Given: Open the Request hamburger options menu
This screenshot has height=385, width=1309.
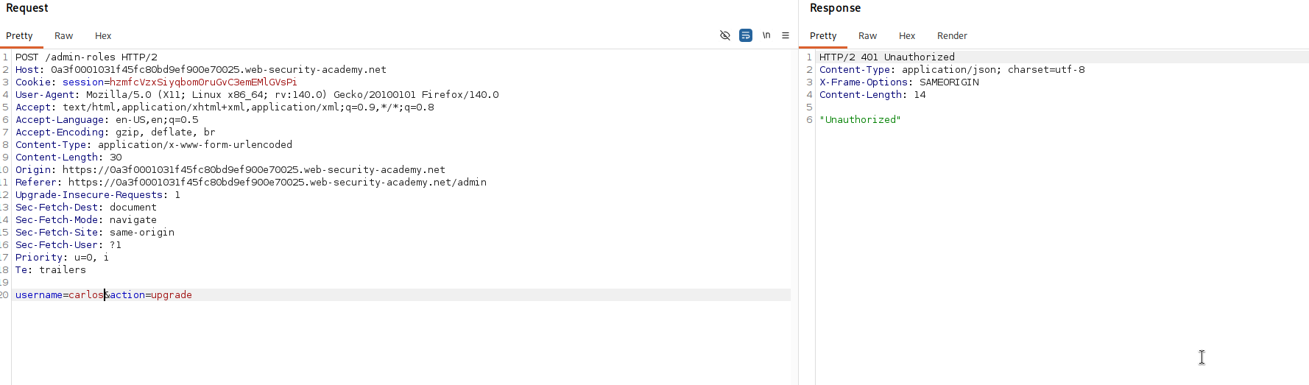Looking at the screenshot, I should click(x=786, y=35).
